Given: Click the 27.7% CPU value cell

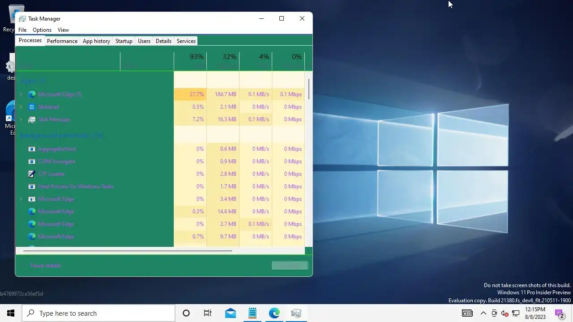Looking at the screenshot, I should coord(190,94).
